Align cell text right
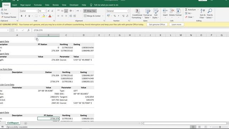 (x=66, y=16)
